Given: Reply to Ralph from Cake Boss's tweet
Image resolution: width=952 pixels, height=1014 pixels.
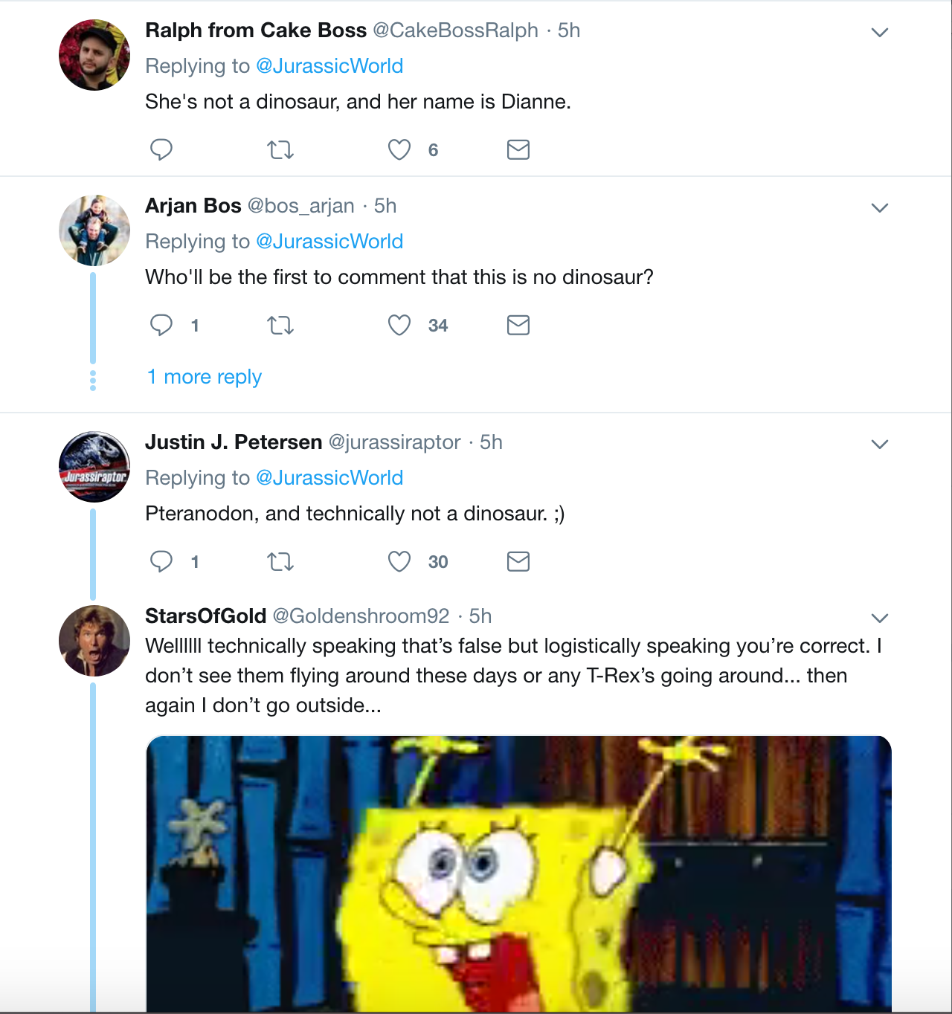Looking at the screenshot, I should pyautogui.click(x=161, y=149).
